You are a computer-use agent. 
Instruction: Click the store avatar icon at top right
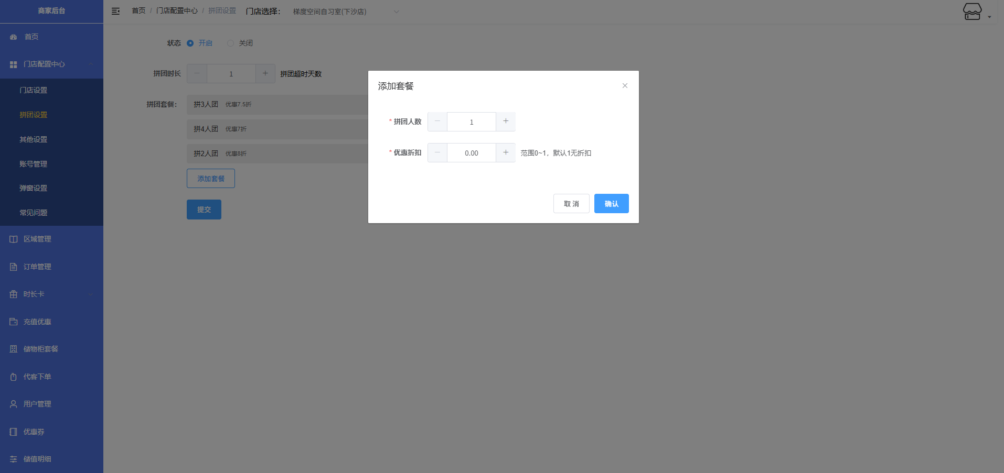click(972, 12)
